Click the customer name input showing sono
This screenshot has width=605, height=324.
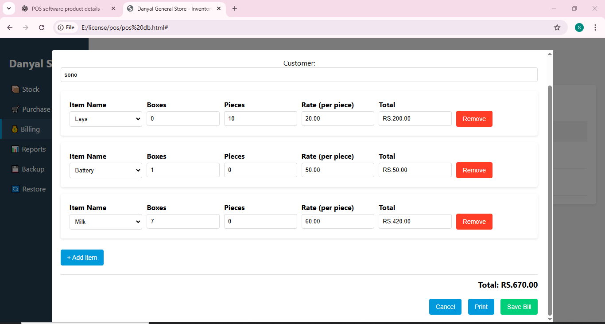pyautogui.click(x=299, y=74)
